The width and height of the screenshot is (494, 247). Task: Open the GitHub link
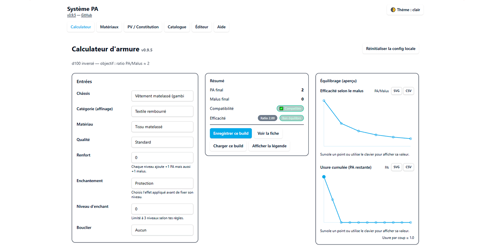[86, 15]
